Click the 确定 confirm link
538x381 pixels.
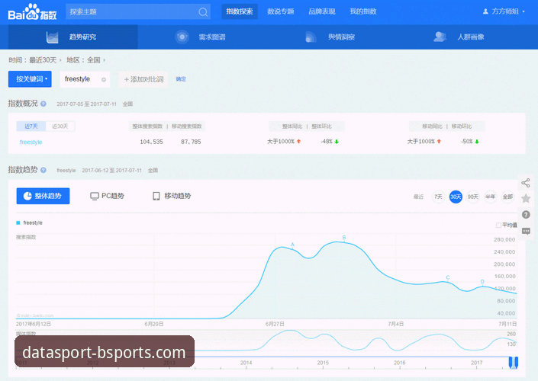coord(181,79)
